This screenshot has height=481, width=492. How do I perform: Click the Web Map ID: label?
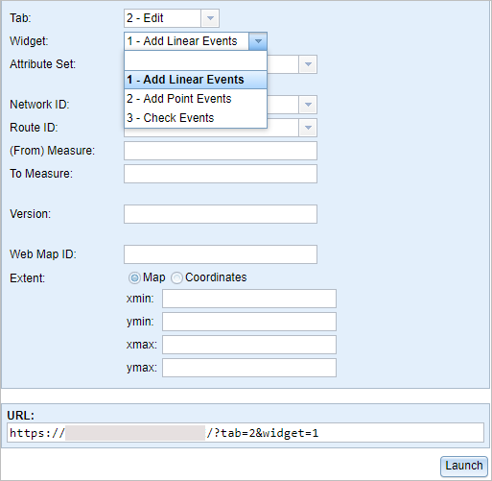point(43,254)
